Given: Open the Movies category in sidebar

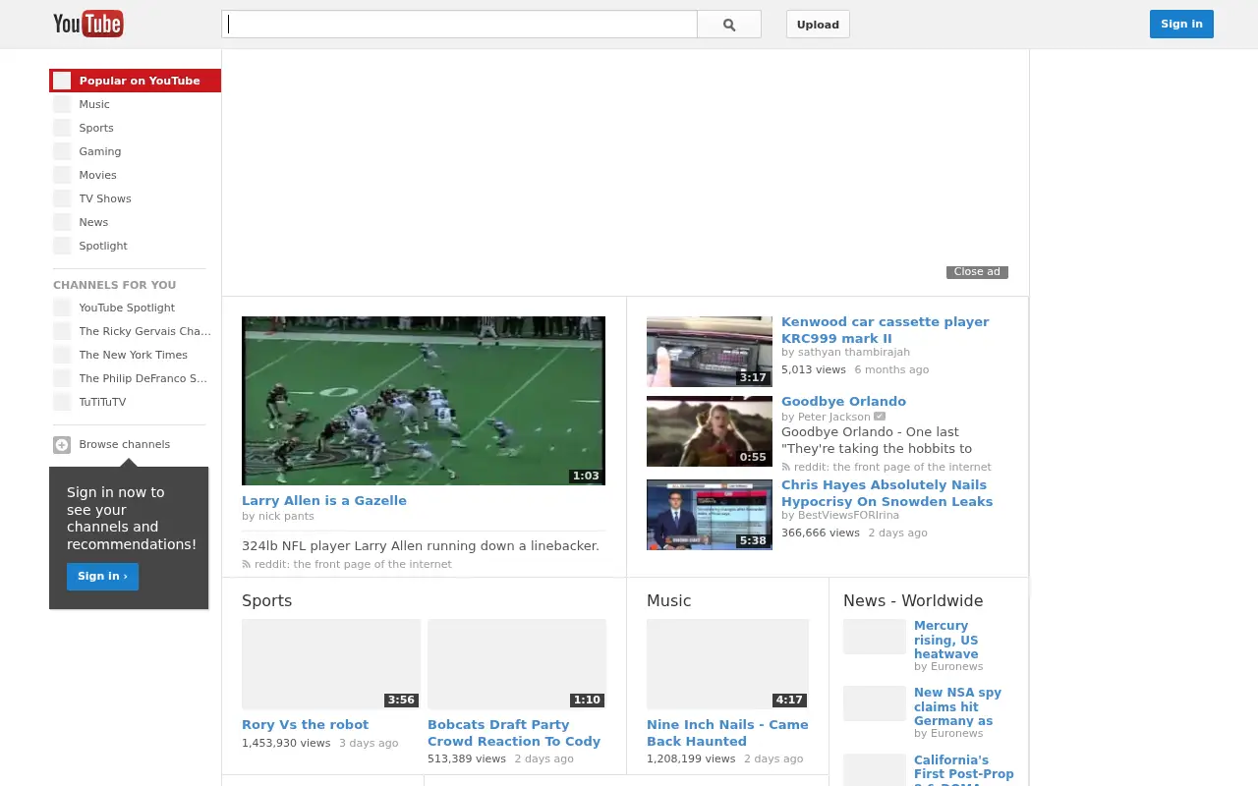Looking at the screenshot, I should point(135,175).
